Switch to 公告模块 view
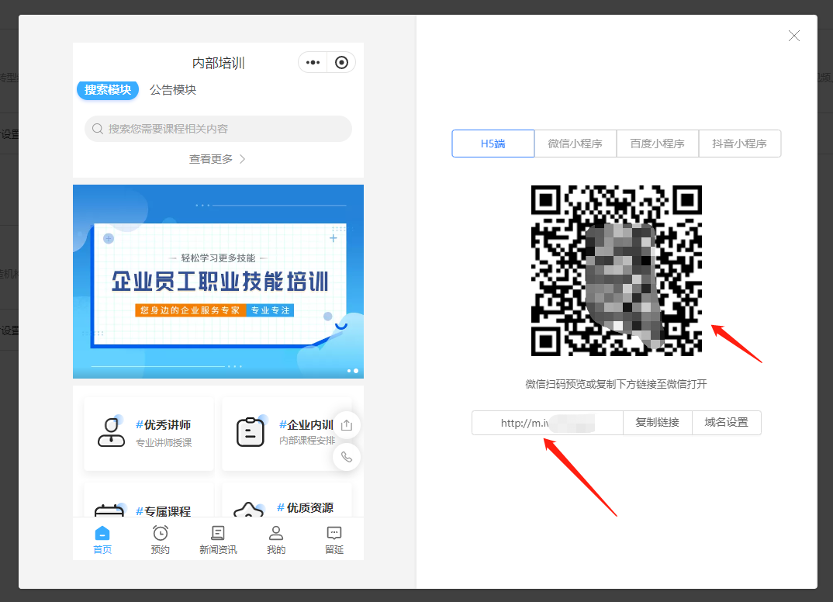Image resolution: width=833 pixels, height=602 pixels. click(x=172, y=90)
